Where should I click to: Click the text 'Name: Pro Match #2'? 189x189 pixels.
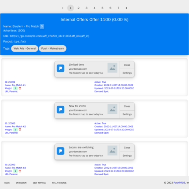click(x=15, y=126)
